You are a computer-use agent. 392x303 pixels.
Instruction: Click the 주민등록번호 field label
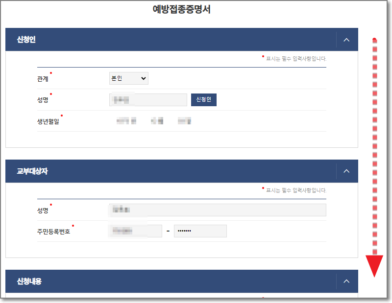[x=53, y=232]
